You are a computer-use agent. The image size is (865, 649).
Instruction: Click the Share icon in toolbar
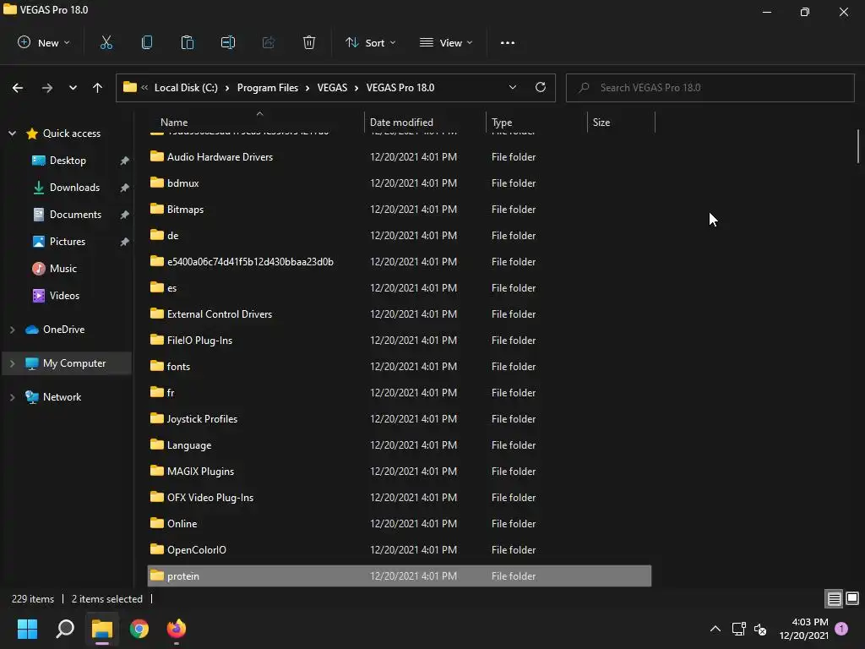(269, 42)
